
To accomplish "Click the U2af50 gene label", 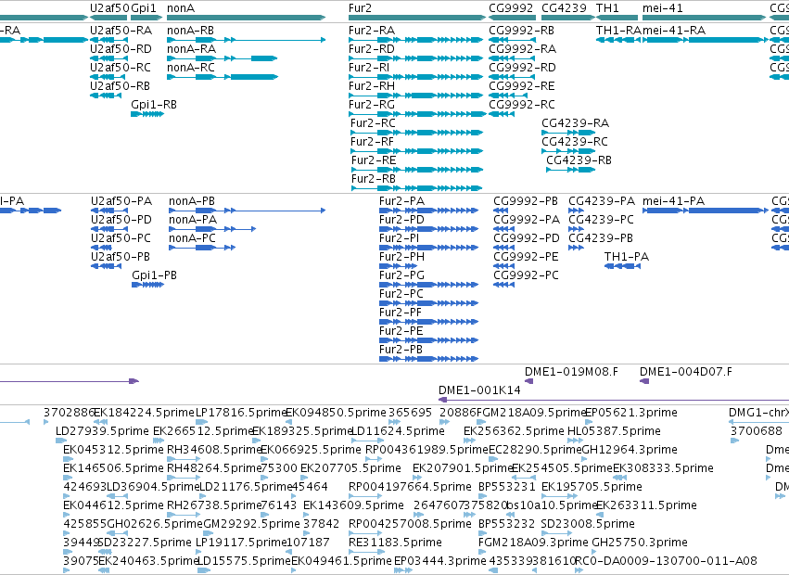I will coord(109,8).
